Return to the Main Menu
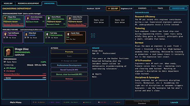The width and height of the screenshot is (190, 106). click(x=16, y=102)
